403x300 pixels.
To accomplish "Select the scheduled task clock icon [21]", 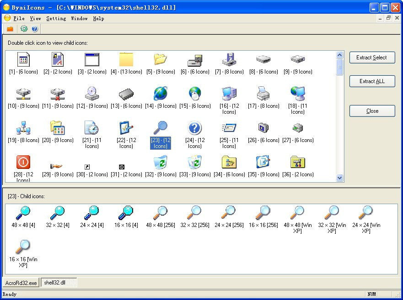I will 92,128.
